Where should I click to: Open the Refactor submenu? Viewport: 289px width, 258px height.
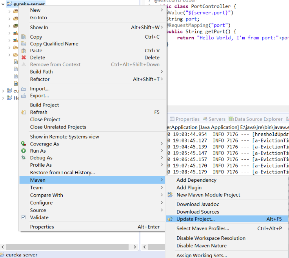tap(92, 79)
